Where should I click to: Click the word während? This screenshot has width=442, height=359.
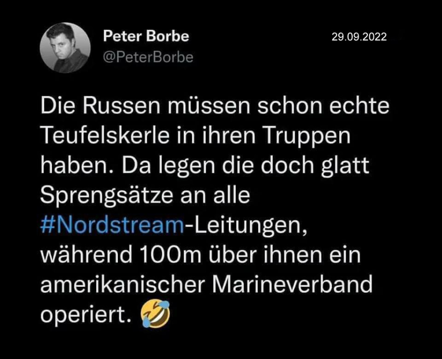86,254
